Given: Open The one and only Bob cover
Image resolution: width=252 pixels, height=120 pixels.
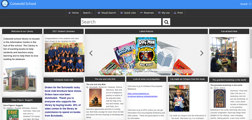Looking at the screenshot, I should 95,98.
